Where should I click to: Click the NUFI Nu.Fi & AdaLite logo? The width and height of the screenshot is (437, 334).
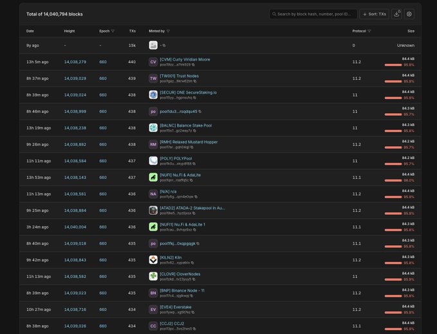coord(153,177)
